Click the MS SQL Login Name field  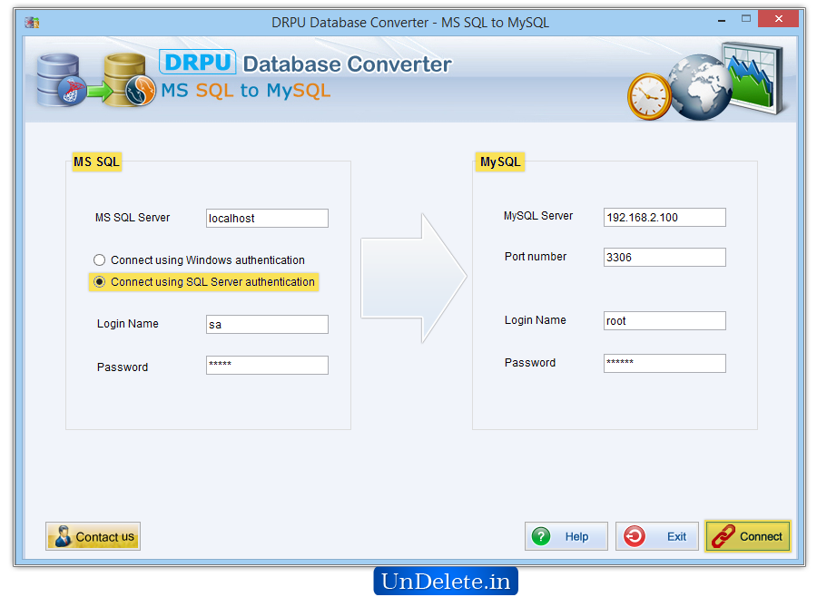(267, 324)
